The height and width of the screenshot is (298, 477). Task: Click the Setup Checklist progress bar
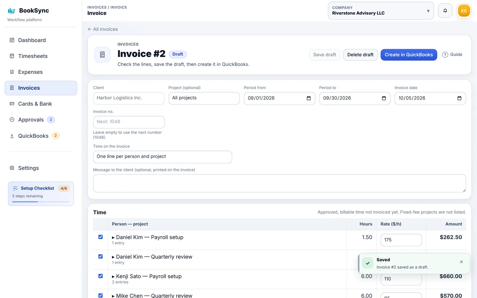(41, 202)
